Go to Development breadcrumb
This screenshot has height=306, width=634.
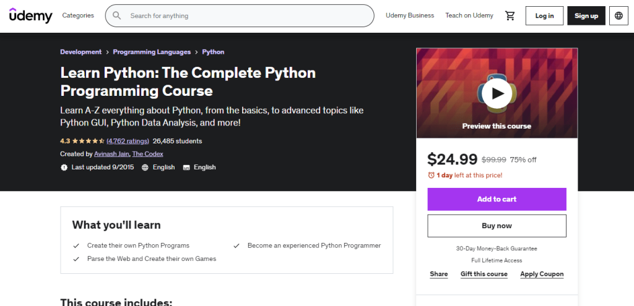pos(81,52)
